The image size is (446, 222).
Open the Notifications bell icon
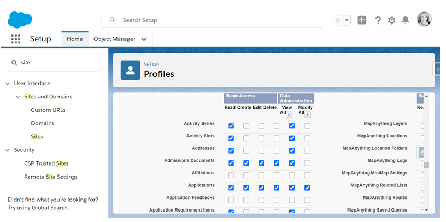pyautogui.click(x=405, y=20)
